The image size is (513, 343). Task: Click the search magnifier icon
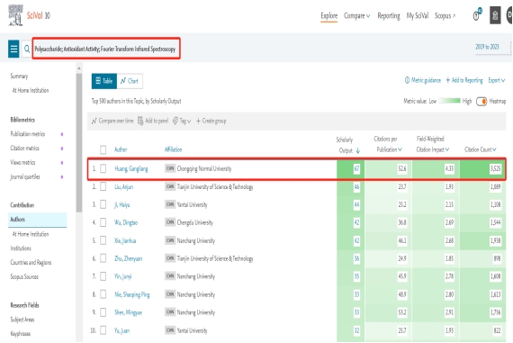(27, 50)
